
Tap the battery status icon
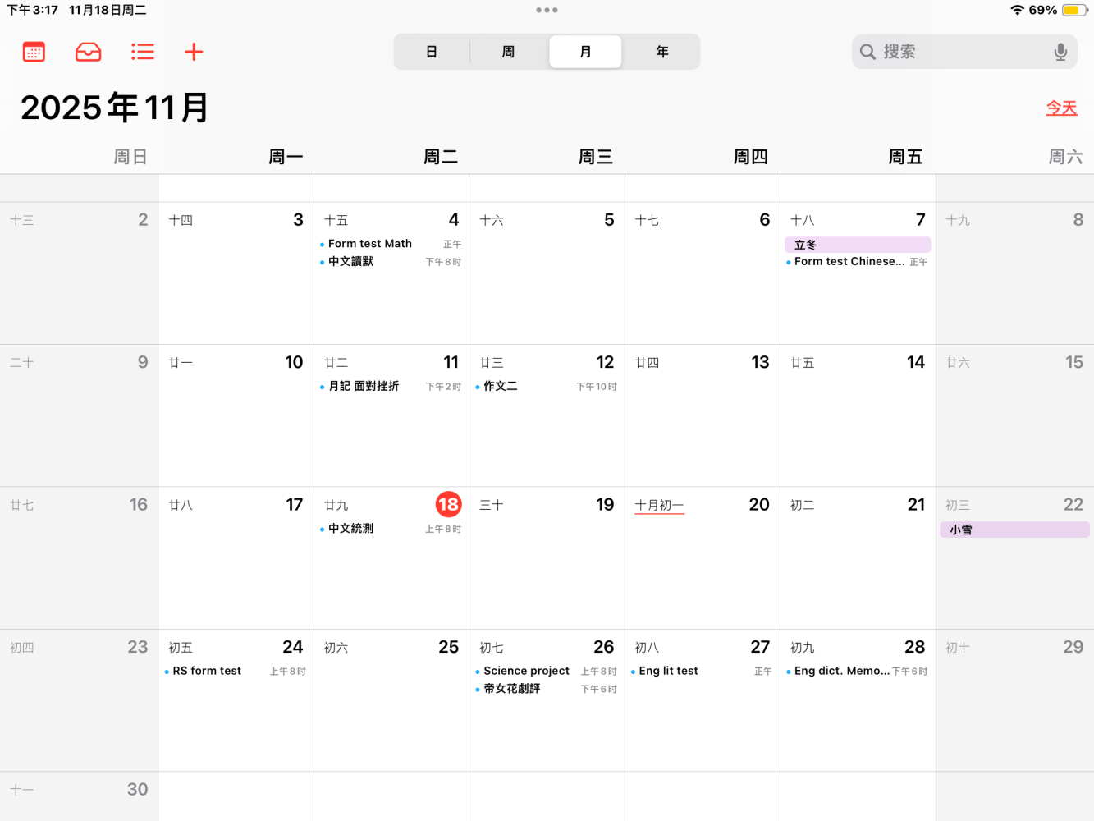[1074, 10]
